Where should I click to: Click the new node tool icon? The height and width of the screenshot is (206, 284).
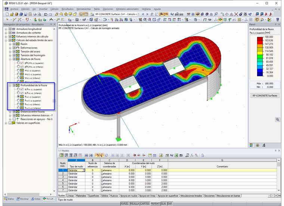click(7, 19)
